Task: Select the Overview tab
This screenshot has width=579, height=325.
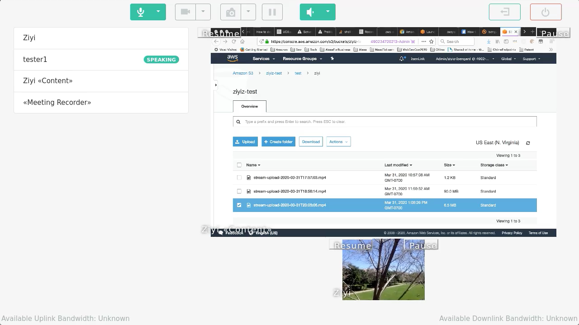Action: (x=250, y=106)
